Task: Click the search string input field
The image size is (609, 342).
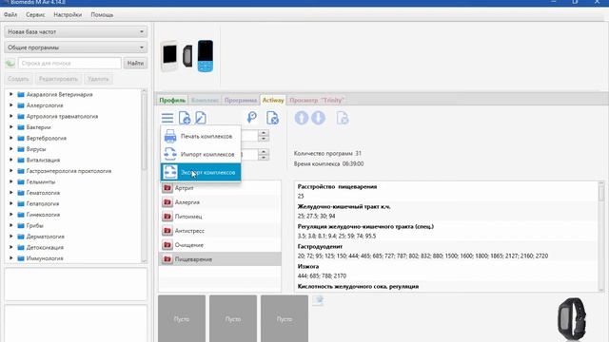Action: 69,64
